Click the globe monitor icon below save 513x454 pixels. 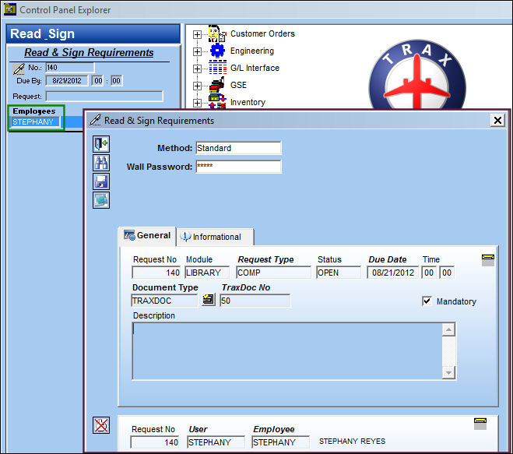(101, 200)
